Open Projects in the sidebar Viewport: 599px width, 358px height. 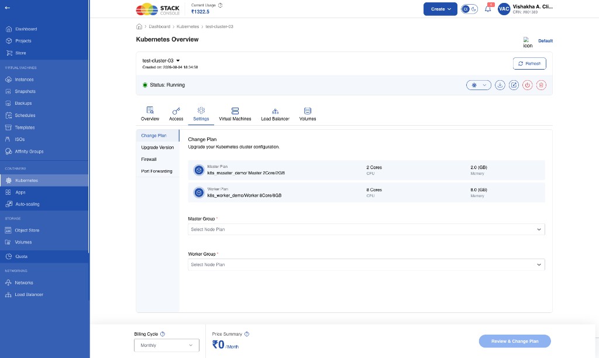[x=23, y=41]
